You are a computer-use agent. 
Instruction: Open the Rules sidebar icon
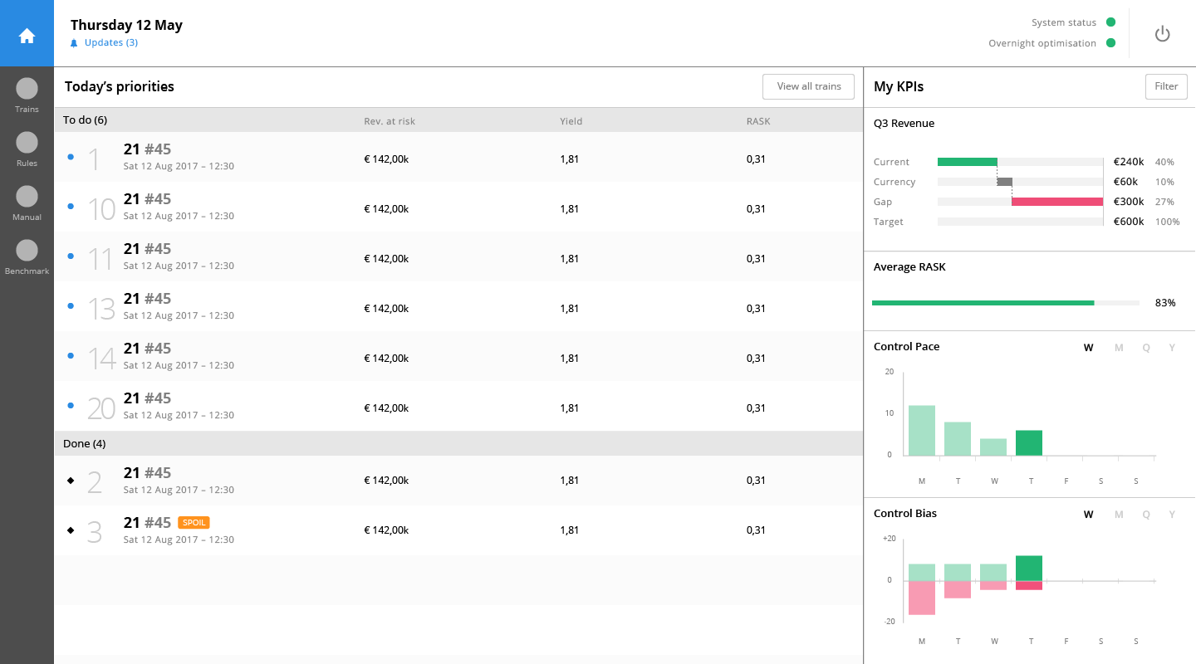click(27, 142)
